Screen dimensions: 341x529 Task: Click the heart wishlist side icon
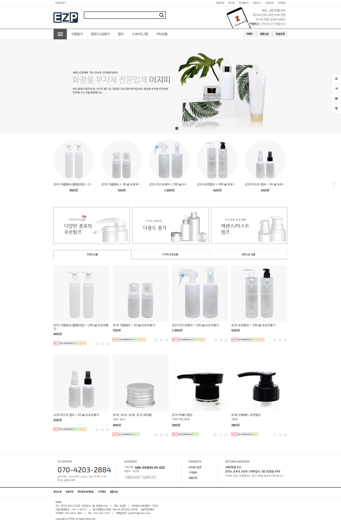tap(336, 108)
